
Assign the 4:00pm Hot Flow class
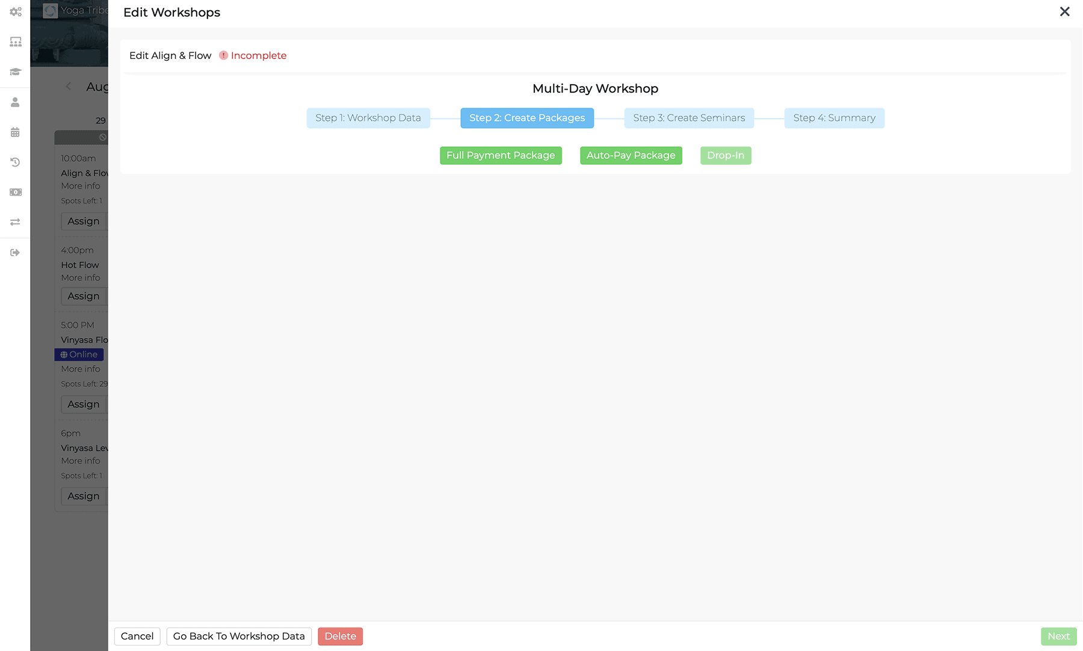coord(84,296)
